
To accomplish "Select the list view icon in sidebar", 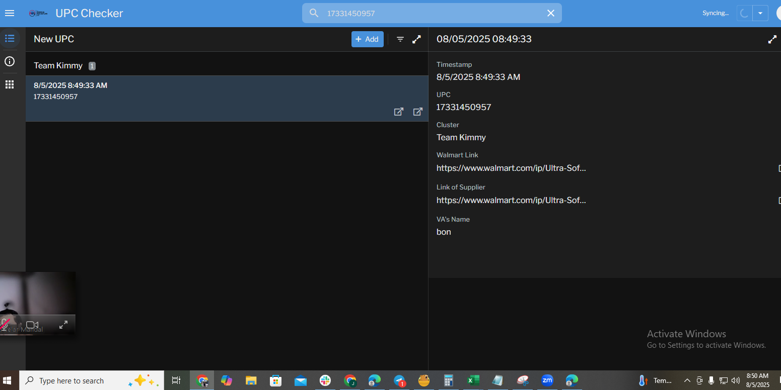I will pos(10,38).
